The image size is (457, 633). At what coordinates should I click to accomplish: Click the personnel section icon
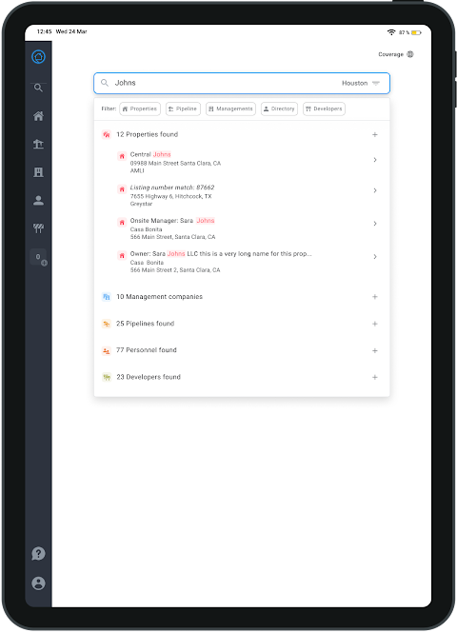point(107,351)
